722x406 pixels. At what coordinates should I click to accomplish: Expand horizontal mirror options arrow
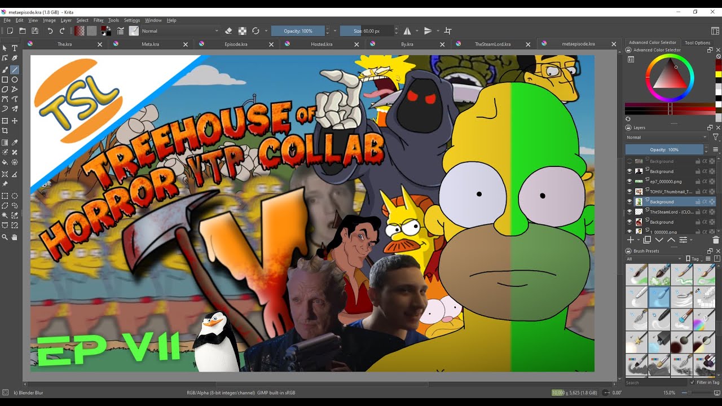tap(417, 31)
